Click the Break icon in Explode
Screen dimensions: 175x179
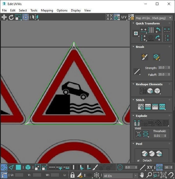point(137,123)
